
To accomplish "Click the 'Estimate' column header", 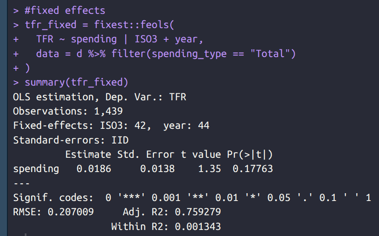I will [88, 154].
